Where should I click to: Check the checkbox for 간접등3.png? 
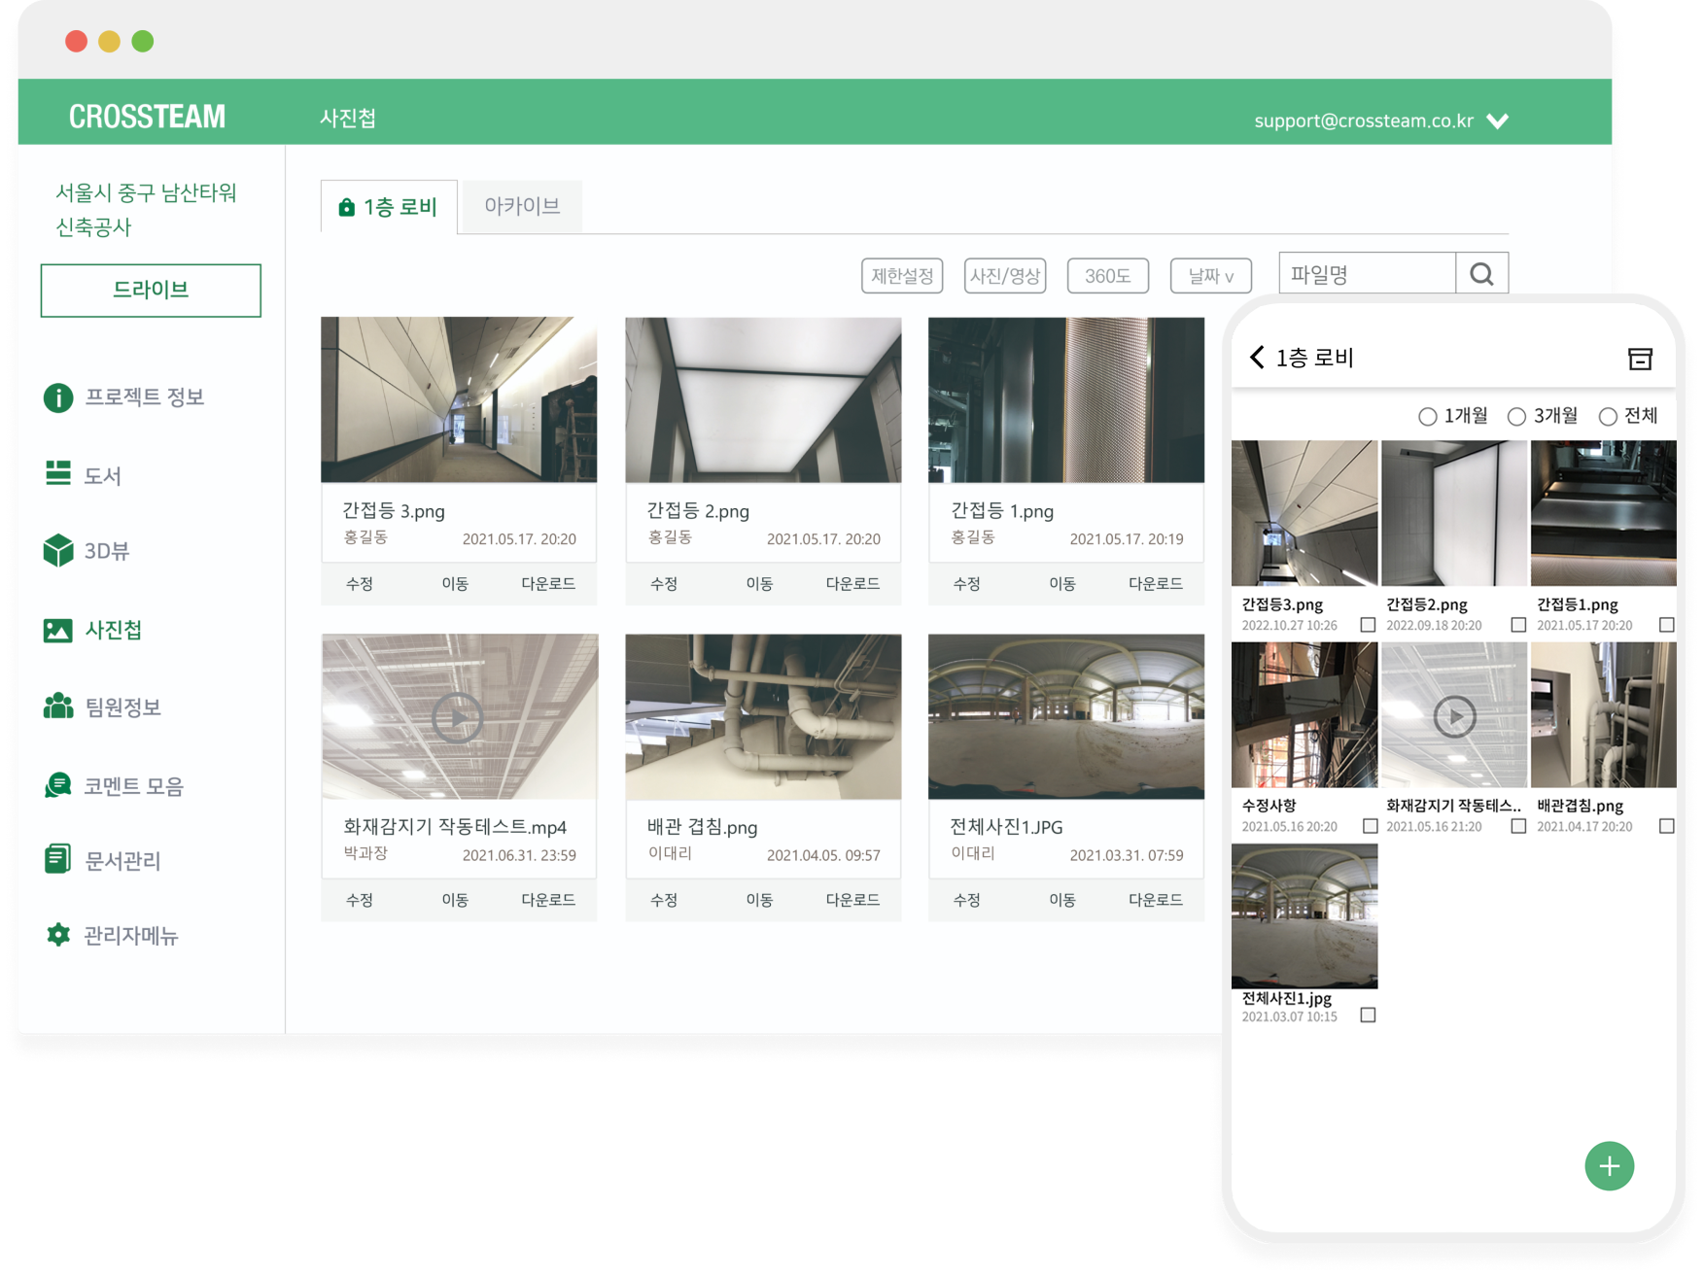click(1368, 625)
